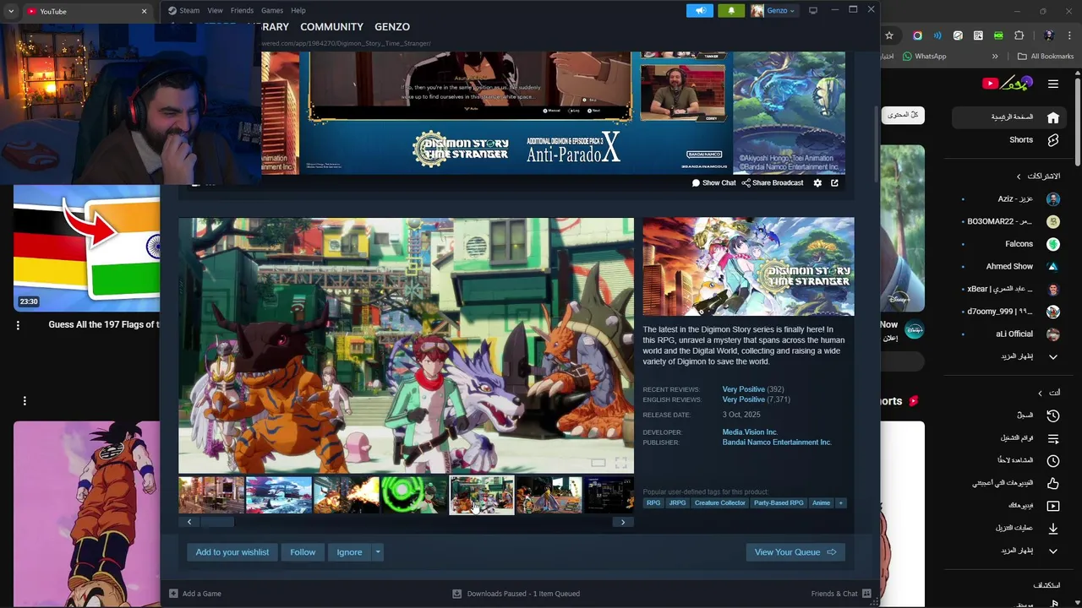1082x608 pixels.
Task: Open Downloads Paused status in Steam
Action: tap(516, 594)
